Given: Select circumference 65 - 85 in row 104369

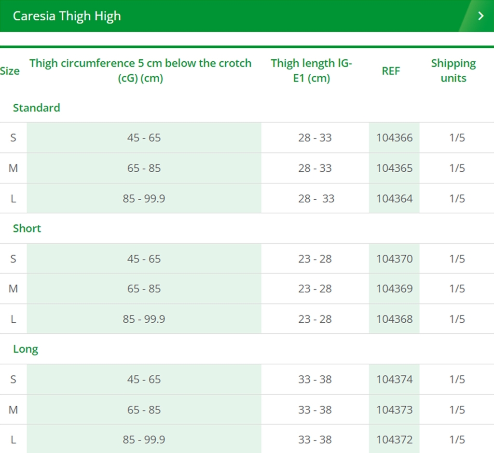Looking at the screenshot, I should (144, 288).
